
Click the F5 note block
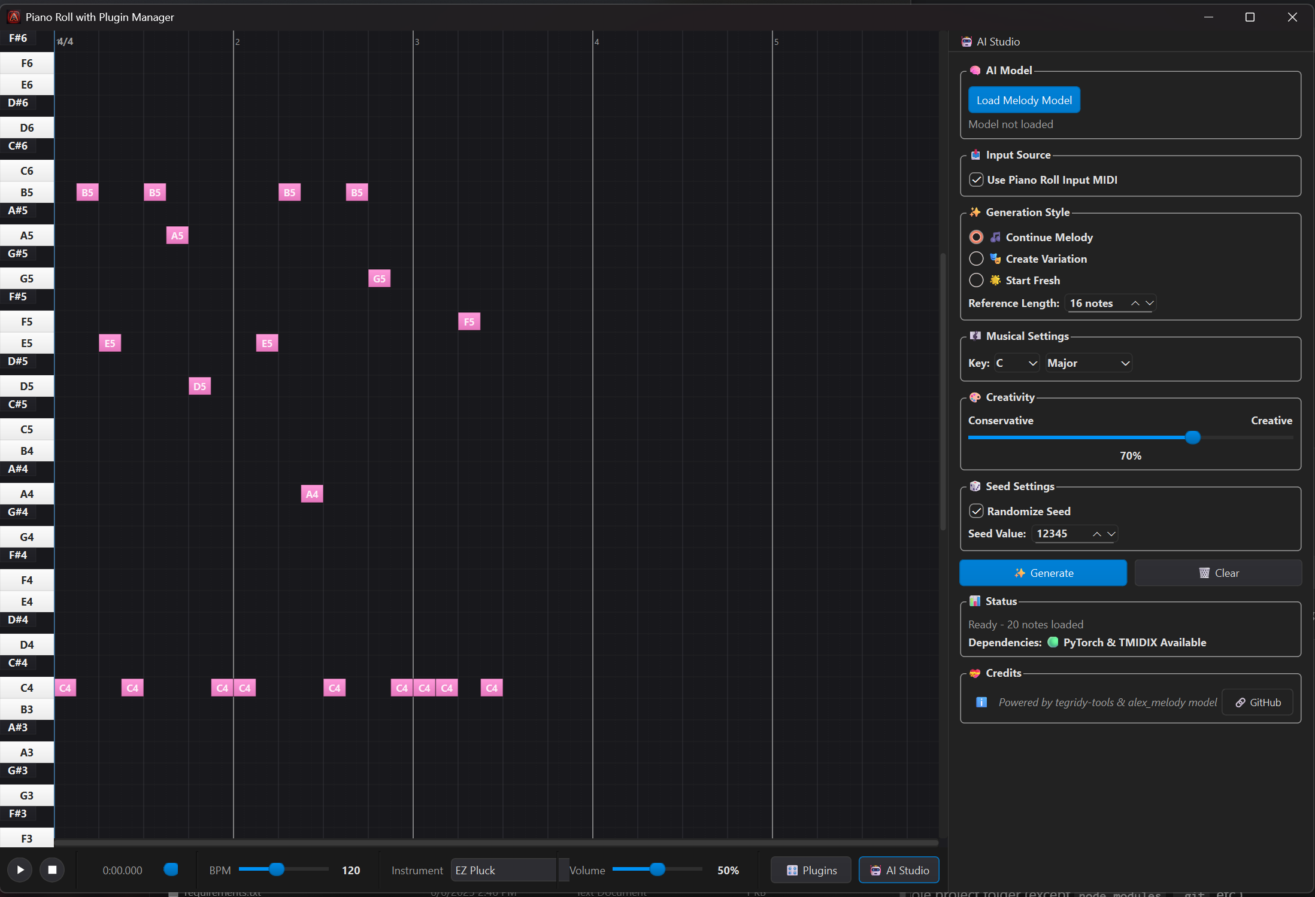pos(469,321)
